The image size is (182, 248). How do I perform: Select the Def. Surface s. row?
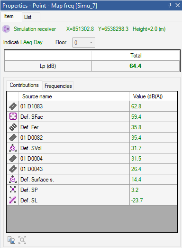(x=92, y=180)
